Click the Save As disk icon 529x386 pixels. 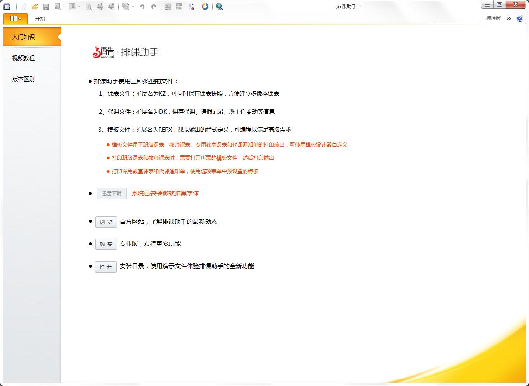pyautogui.click(x=58, y=7)
